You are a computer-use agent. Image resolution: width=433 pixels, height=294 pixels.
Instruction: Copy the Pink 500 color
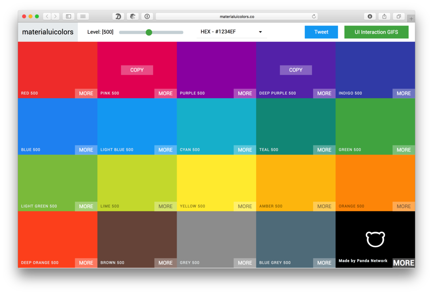137,70
